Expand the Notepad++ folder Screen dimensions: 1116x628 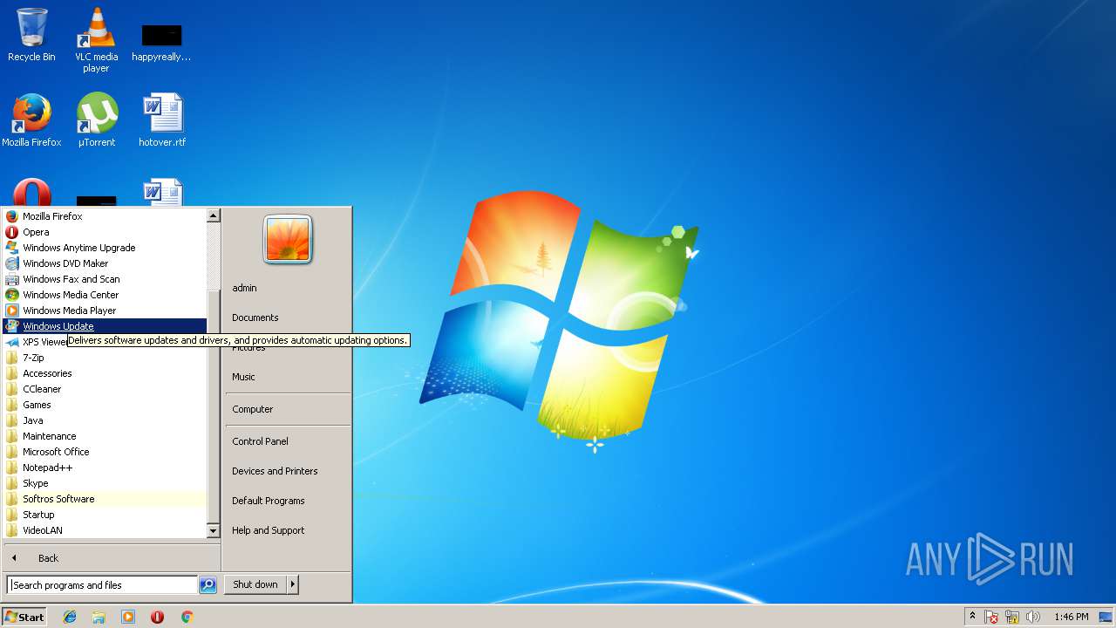click(x=105, y=468)
